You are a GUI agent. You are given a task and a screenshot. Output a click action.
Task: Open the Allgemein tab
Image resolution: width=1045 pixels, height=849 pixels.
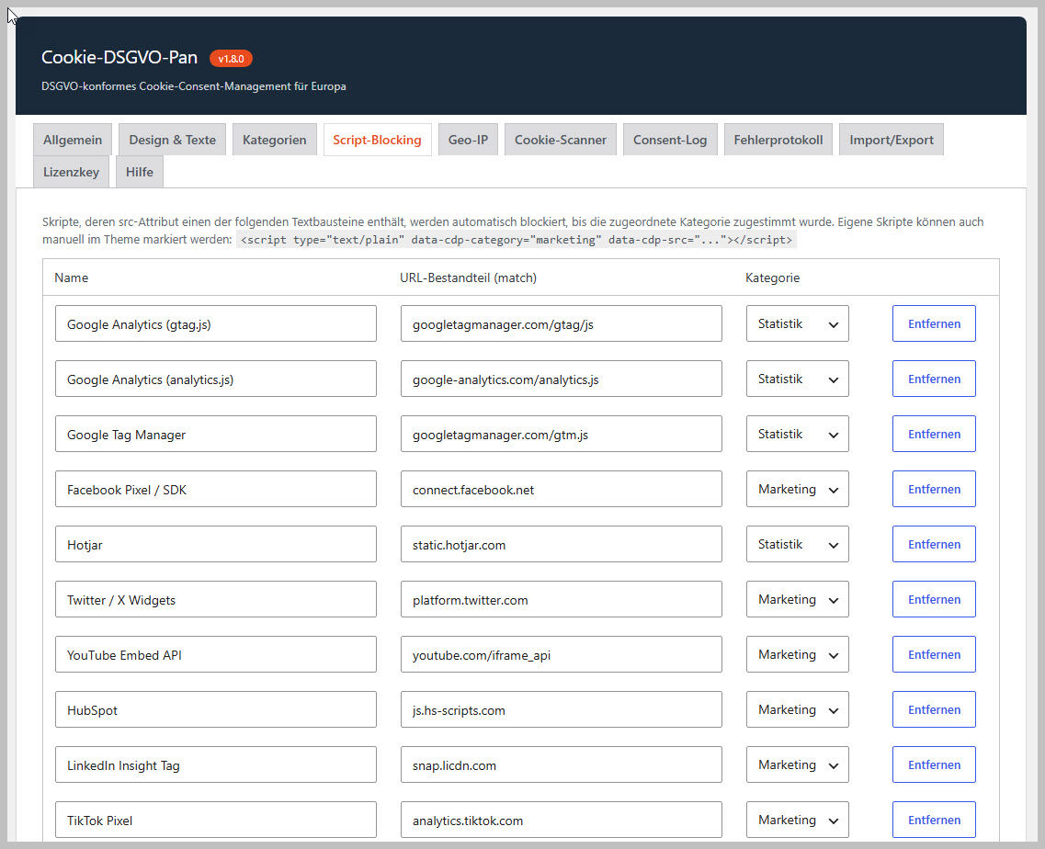72,140
